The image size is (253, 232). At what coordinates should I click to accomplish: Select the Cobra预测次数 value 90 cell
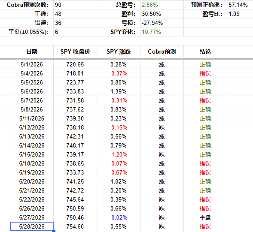[75, 5]
